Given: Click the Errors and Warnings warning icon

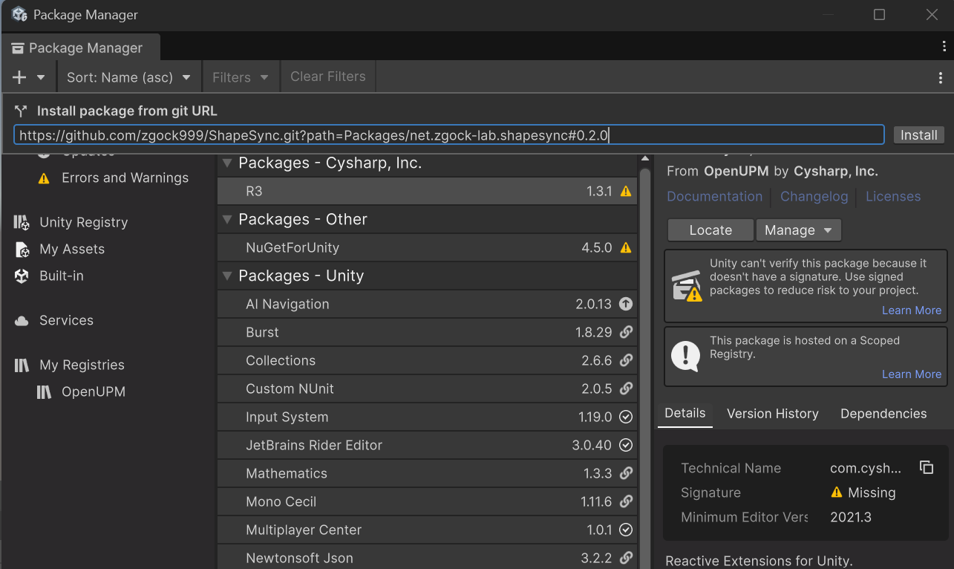Looking at the screenshot, I should pos(44,178).
